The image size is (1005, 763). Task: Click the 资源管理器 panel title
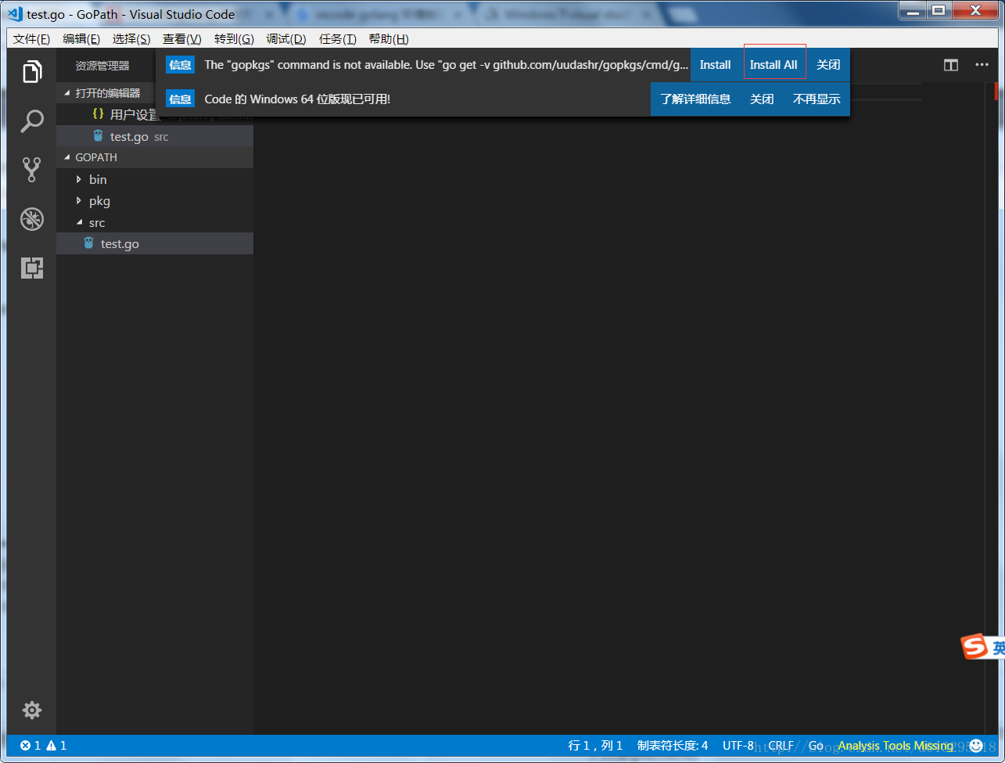[x=102, y=66]
